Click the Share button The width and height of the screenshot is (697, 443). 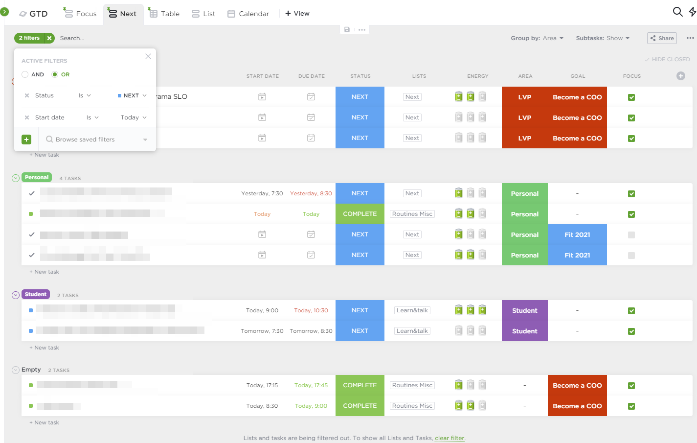[662, 38]
